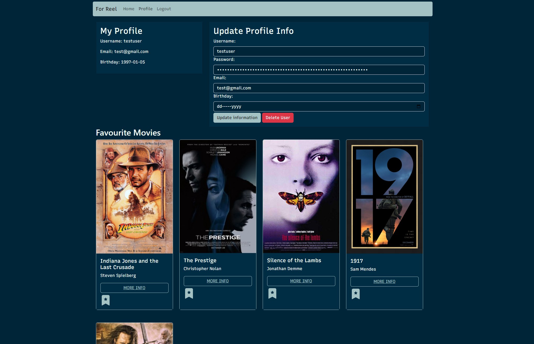Click the partially visible fifth movie poster
Viewport: 534px width, 344px height.
click(x=134, y=333)
